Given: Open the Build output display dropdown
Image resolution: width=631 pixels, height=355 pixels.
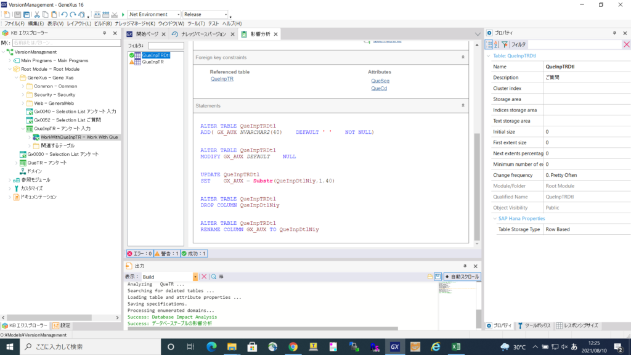Looking at the screenshot, I should (195, 277).
